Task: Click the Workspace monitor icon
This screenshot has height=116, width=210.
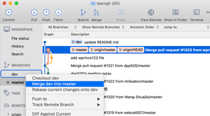Action: pos(7,29)
